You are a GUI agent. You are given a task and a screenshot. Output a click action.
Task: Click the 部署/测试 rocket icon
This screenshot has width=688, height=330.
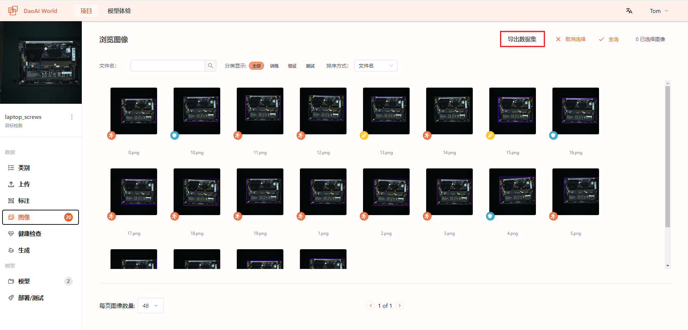click(x=11, y=298)
